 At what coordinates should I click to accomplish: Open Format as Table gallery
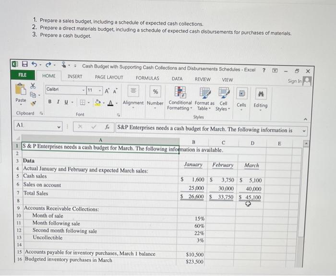point(204,99)
